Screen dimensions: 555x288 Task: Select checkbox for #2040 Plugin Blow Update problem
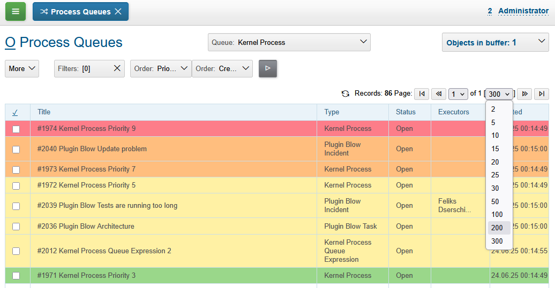[16, 149]
